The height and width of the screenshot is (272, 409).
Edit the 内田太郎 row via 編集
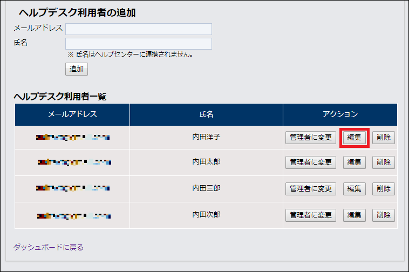pyautogui.click(x=354, y=162)
